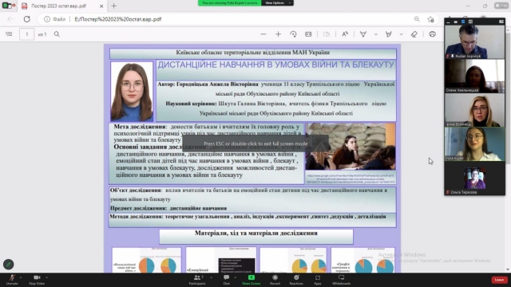
Task: Open a new browser tab
Action: pyautogui.click(x=113, y=6)
